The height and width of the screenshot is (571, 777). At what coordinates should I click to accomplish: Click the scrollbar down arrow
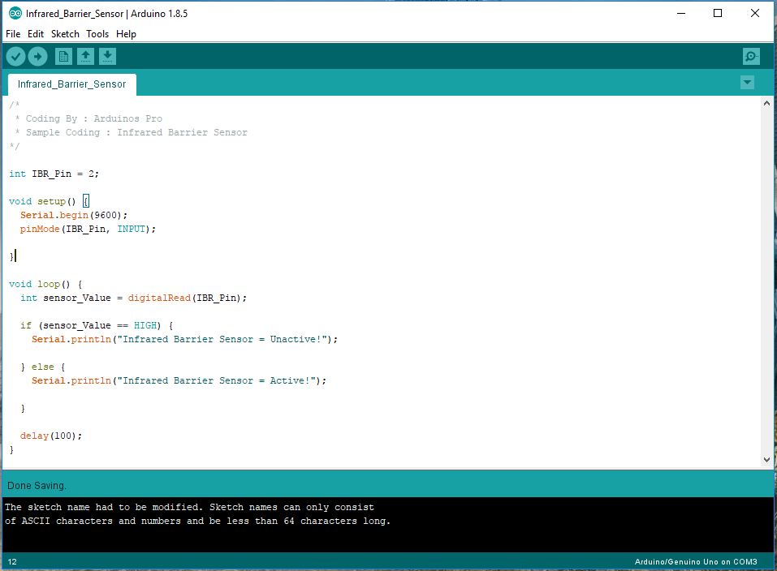tap(766, 458)
